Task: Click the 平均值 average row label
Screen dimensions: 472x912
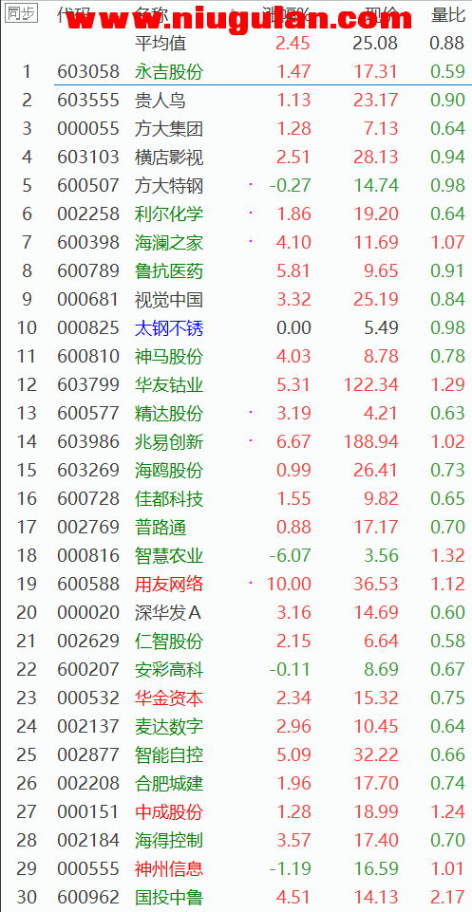Action: [x=160, y=43]
